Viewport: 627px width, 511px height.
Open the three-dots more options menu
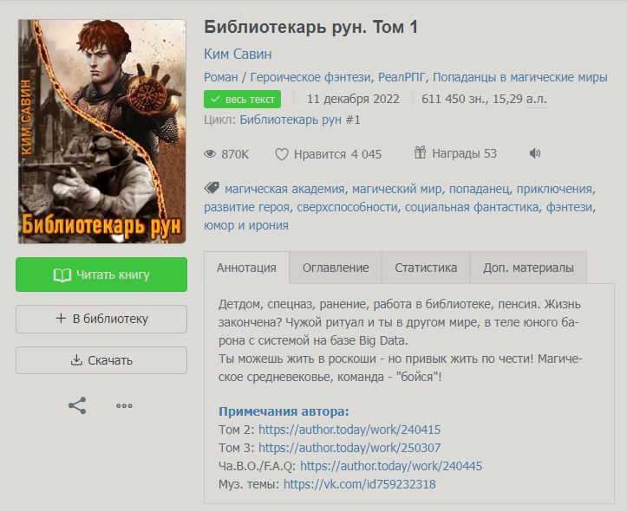click(x=124, y=406)
